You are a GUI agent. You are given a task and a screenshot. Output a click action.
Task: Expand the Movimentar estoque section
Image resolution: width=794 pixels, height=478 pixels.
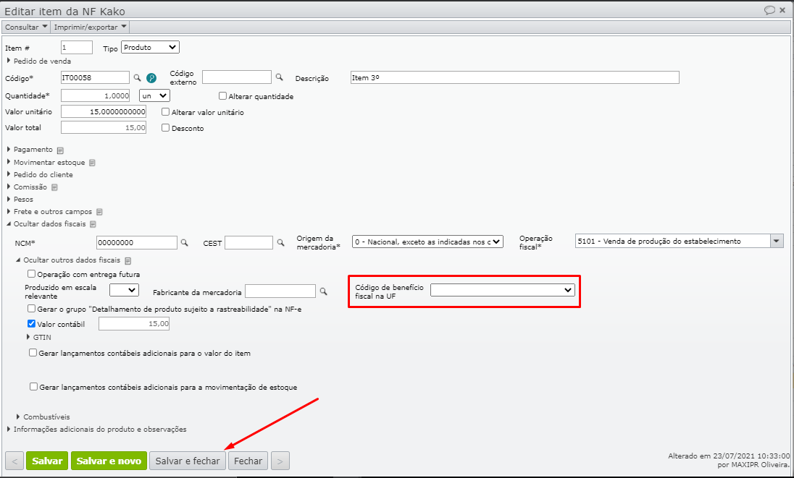46,163
